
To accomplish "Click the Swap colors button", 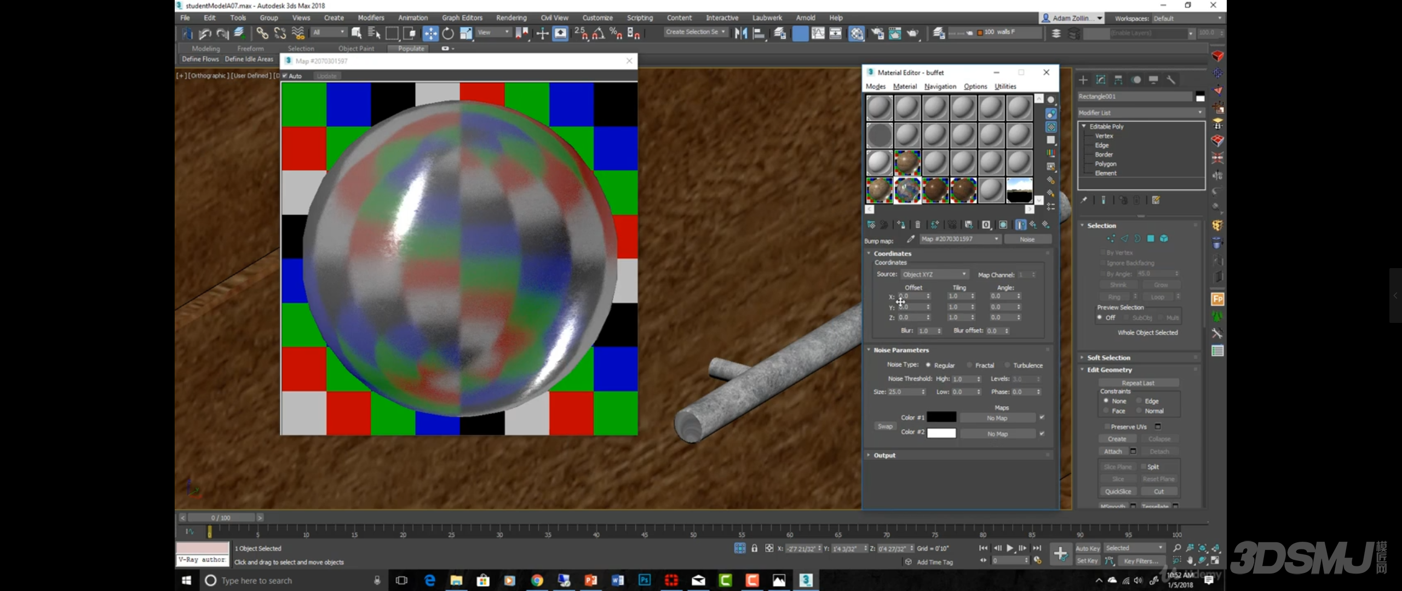I will pos(885,426).
